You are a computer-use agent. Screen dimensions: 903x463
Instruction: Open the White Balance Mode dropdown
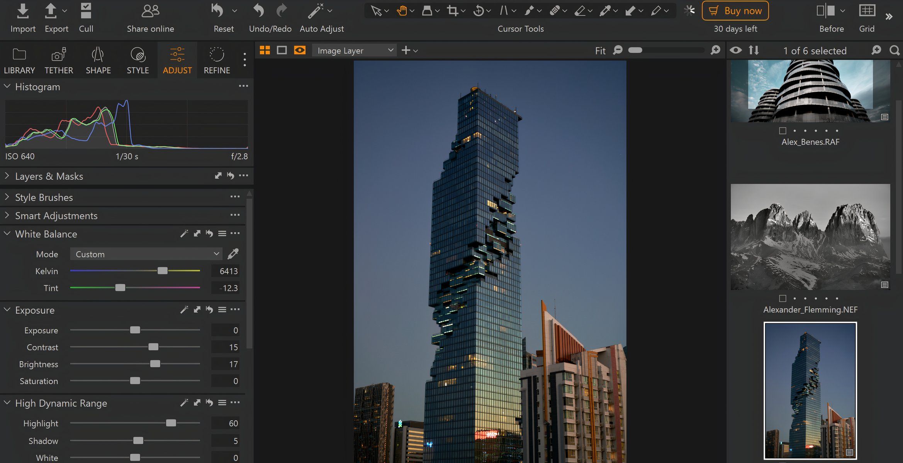[145, 254]
